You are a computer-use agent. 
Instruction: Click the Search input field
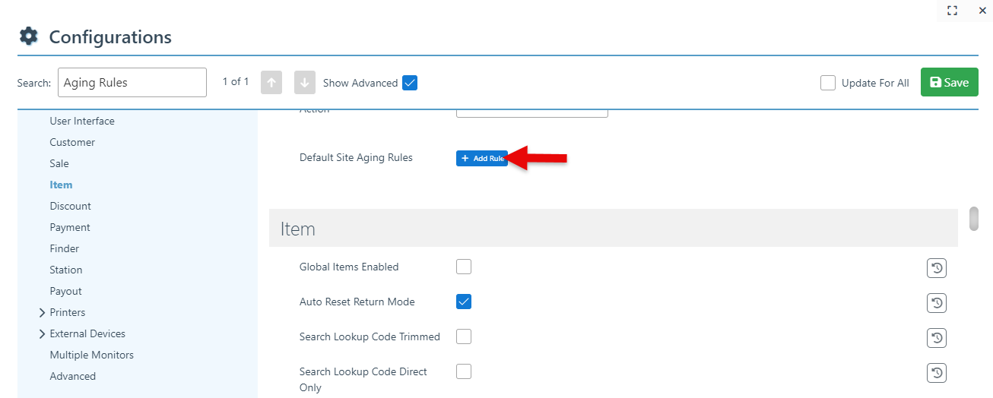point(132,83)
